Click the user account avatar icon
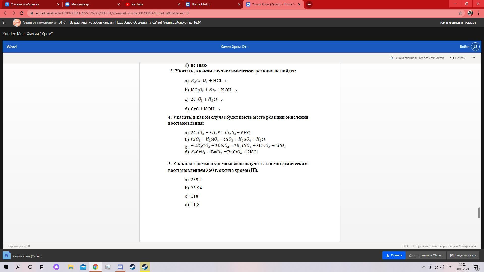 click(475, 47)
